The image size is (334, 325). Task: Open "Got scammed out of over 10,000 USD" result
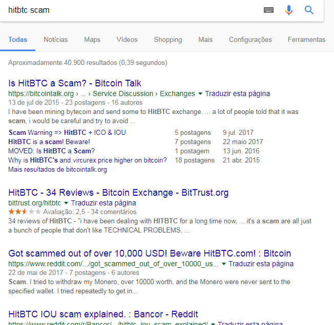tap(150, 253)
